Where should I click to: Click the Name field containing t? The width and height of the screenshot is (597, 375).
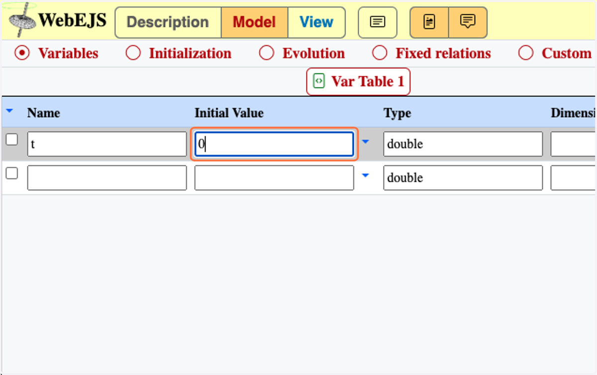point(107,144)
